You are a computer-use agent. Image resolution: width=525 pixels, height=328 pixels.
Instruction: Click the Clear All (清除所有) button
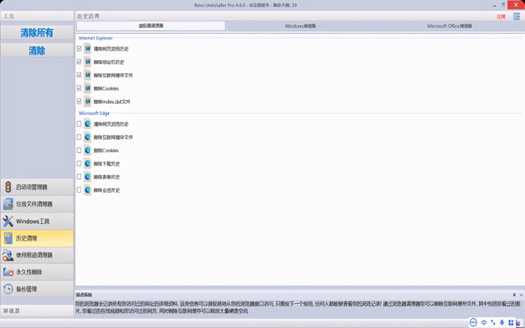click(36, 32)
